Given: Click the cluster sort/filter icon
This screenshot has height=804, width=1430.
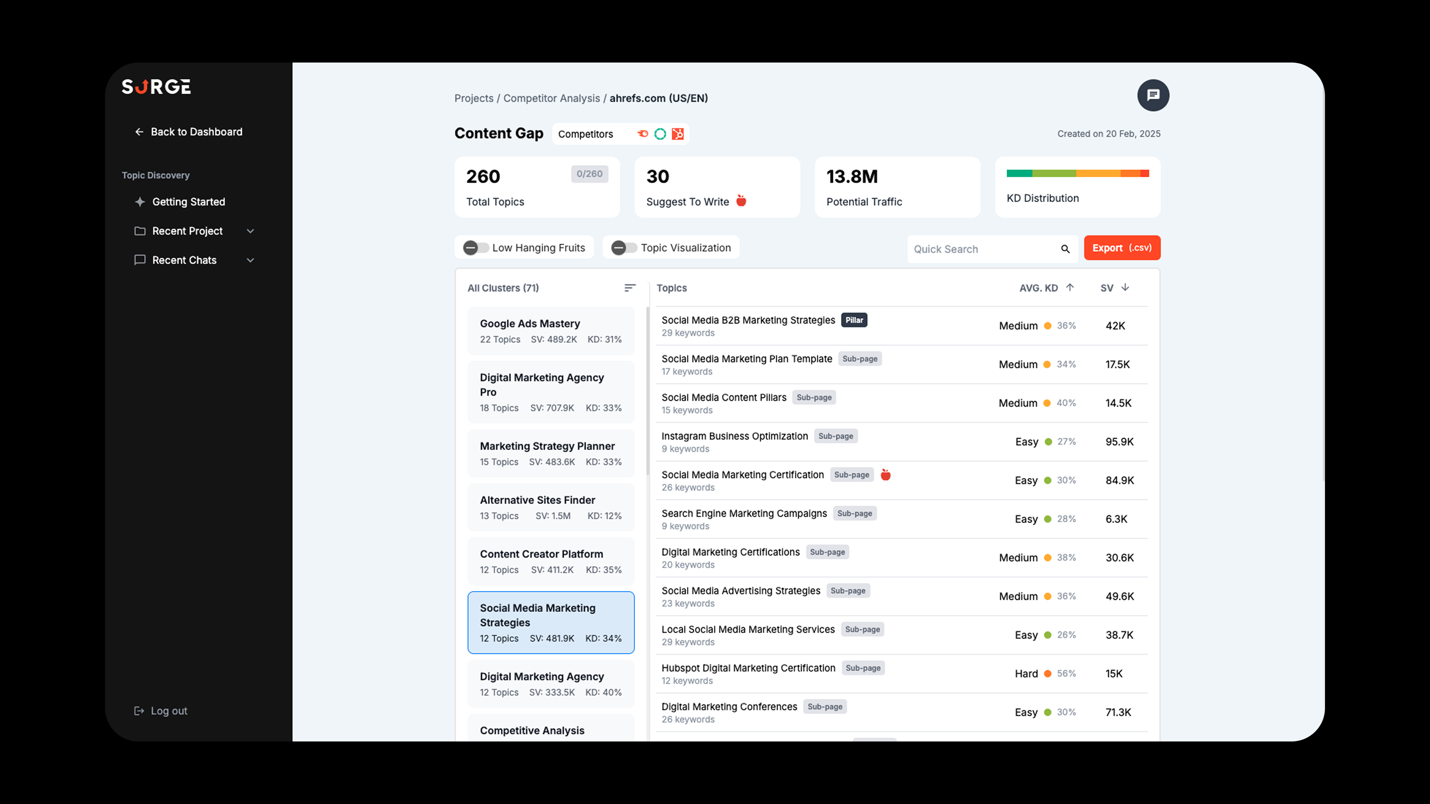Looking at the screenshot, I should 629,288.
